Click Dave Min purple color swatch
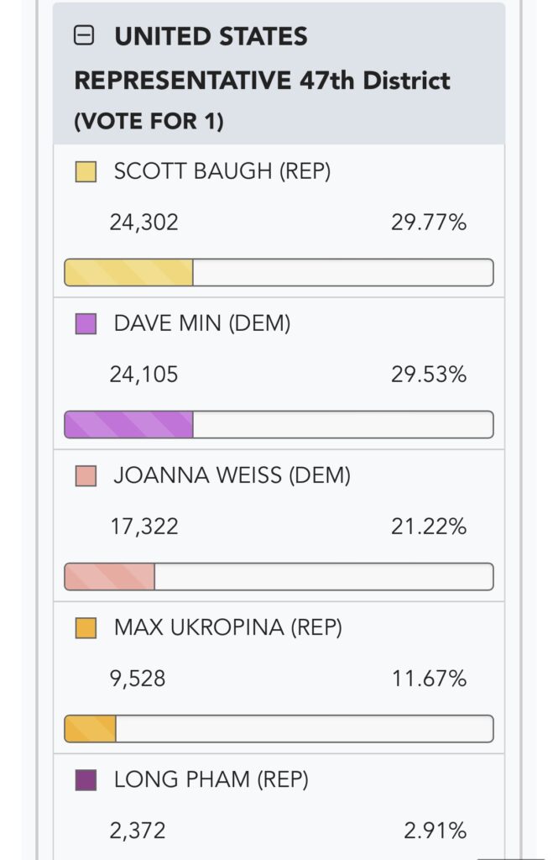The height and width of the screenshot is (860, 558). 86,323
